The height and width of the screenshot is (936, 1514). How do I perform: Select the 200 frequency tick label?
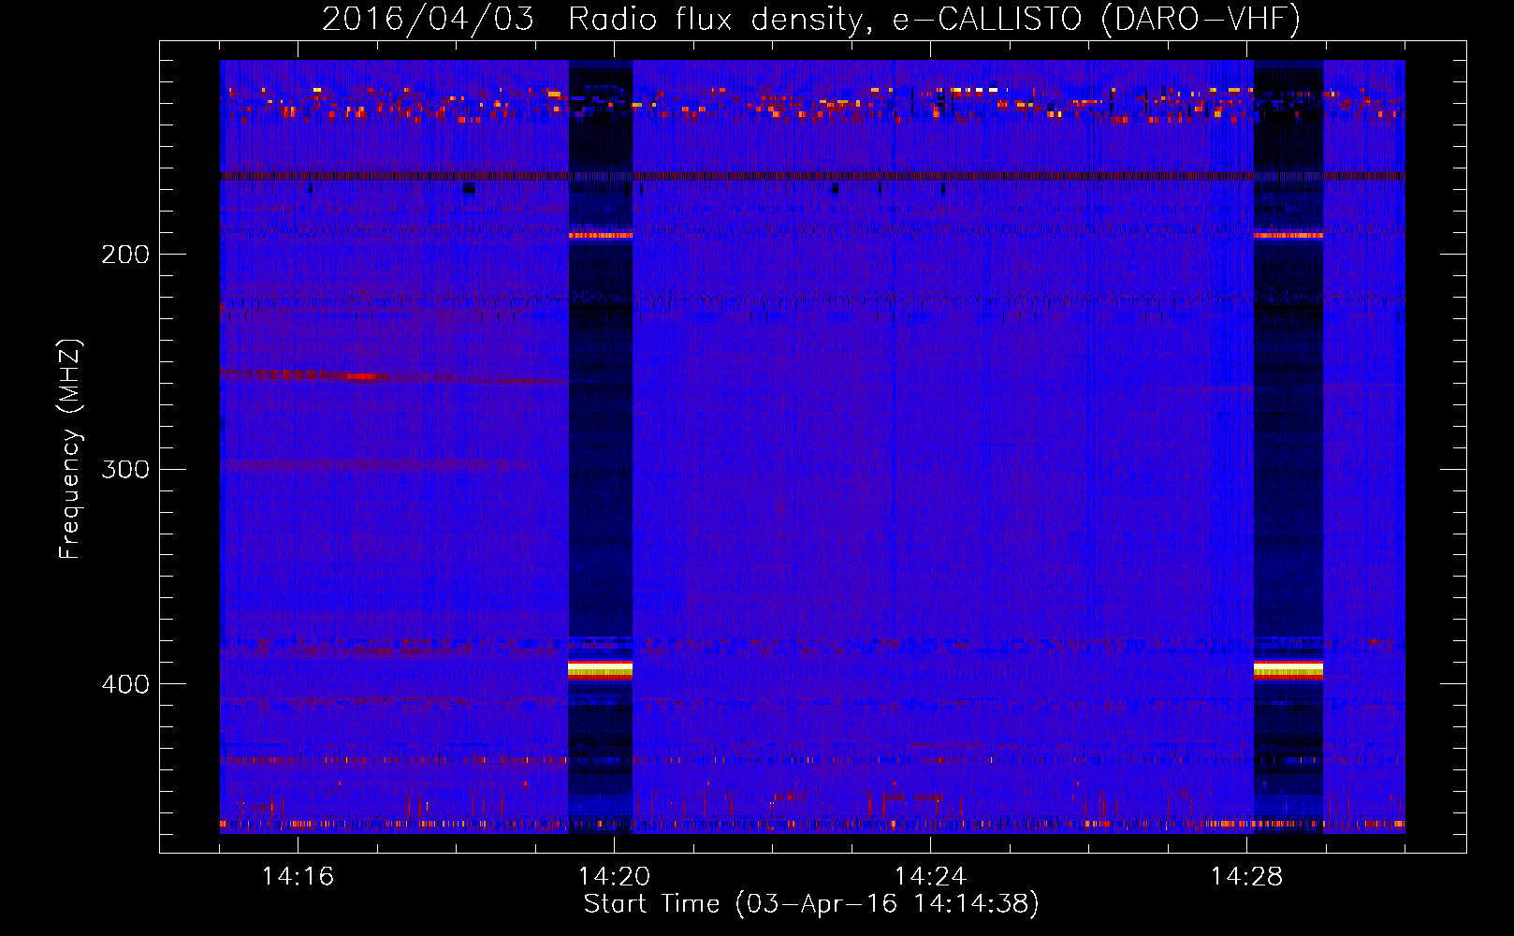tap(125, 254)
